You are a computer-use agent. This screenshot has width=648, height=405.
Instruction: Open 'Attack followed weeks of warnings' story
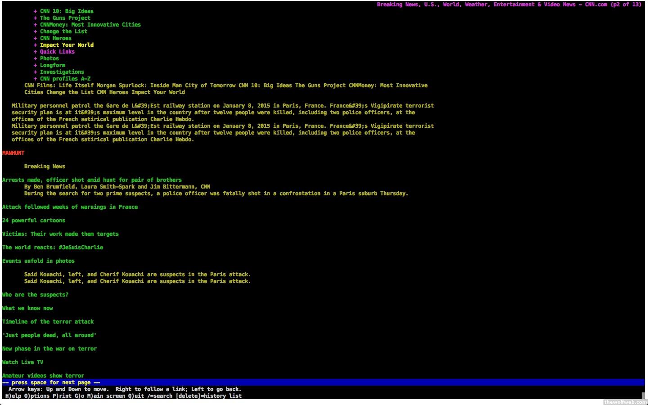coord(70,207)
